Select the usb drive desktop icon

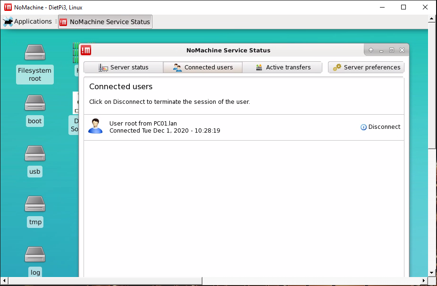pyautogui.click(x=35, y=153)
